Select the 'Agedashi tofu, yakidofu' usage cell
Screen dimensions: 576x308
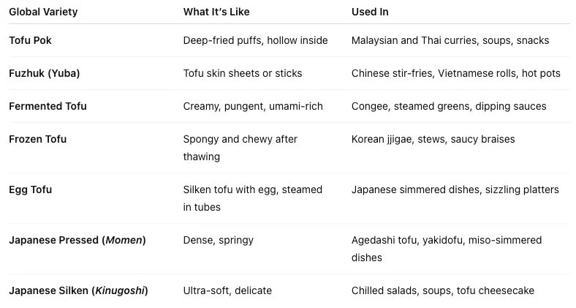(447, 249)
